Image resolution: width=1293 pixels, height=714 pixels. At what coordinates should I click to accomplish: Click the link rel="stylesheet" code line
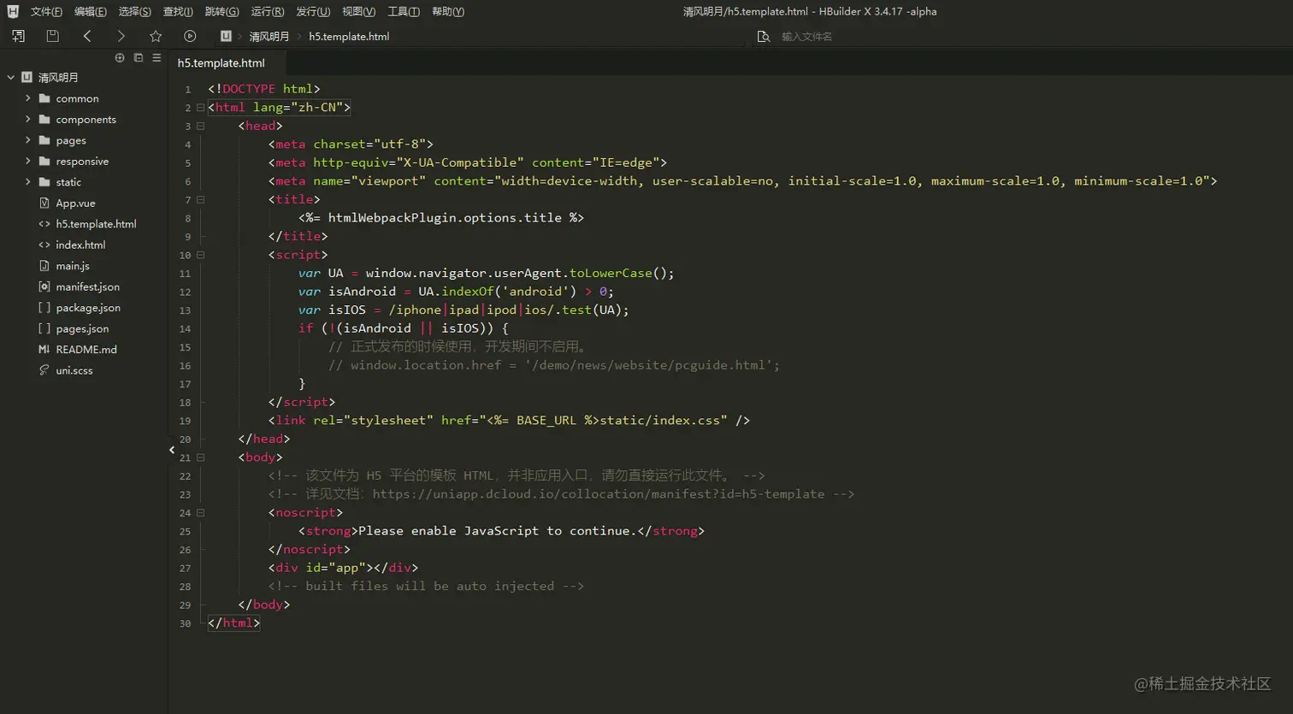pyautogui.click(x=509, y=421)
